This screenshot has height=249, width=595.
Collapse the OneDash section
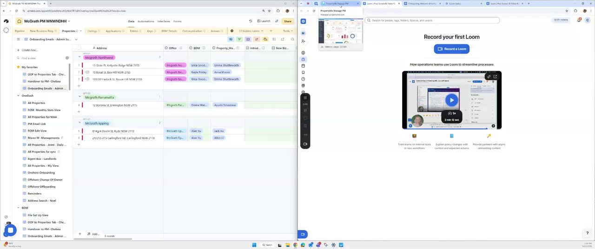point(18,96)
